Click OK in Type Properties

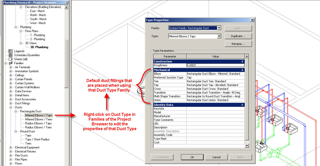coord(192,157)
